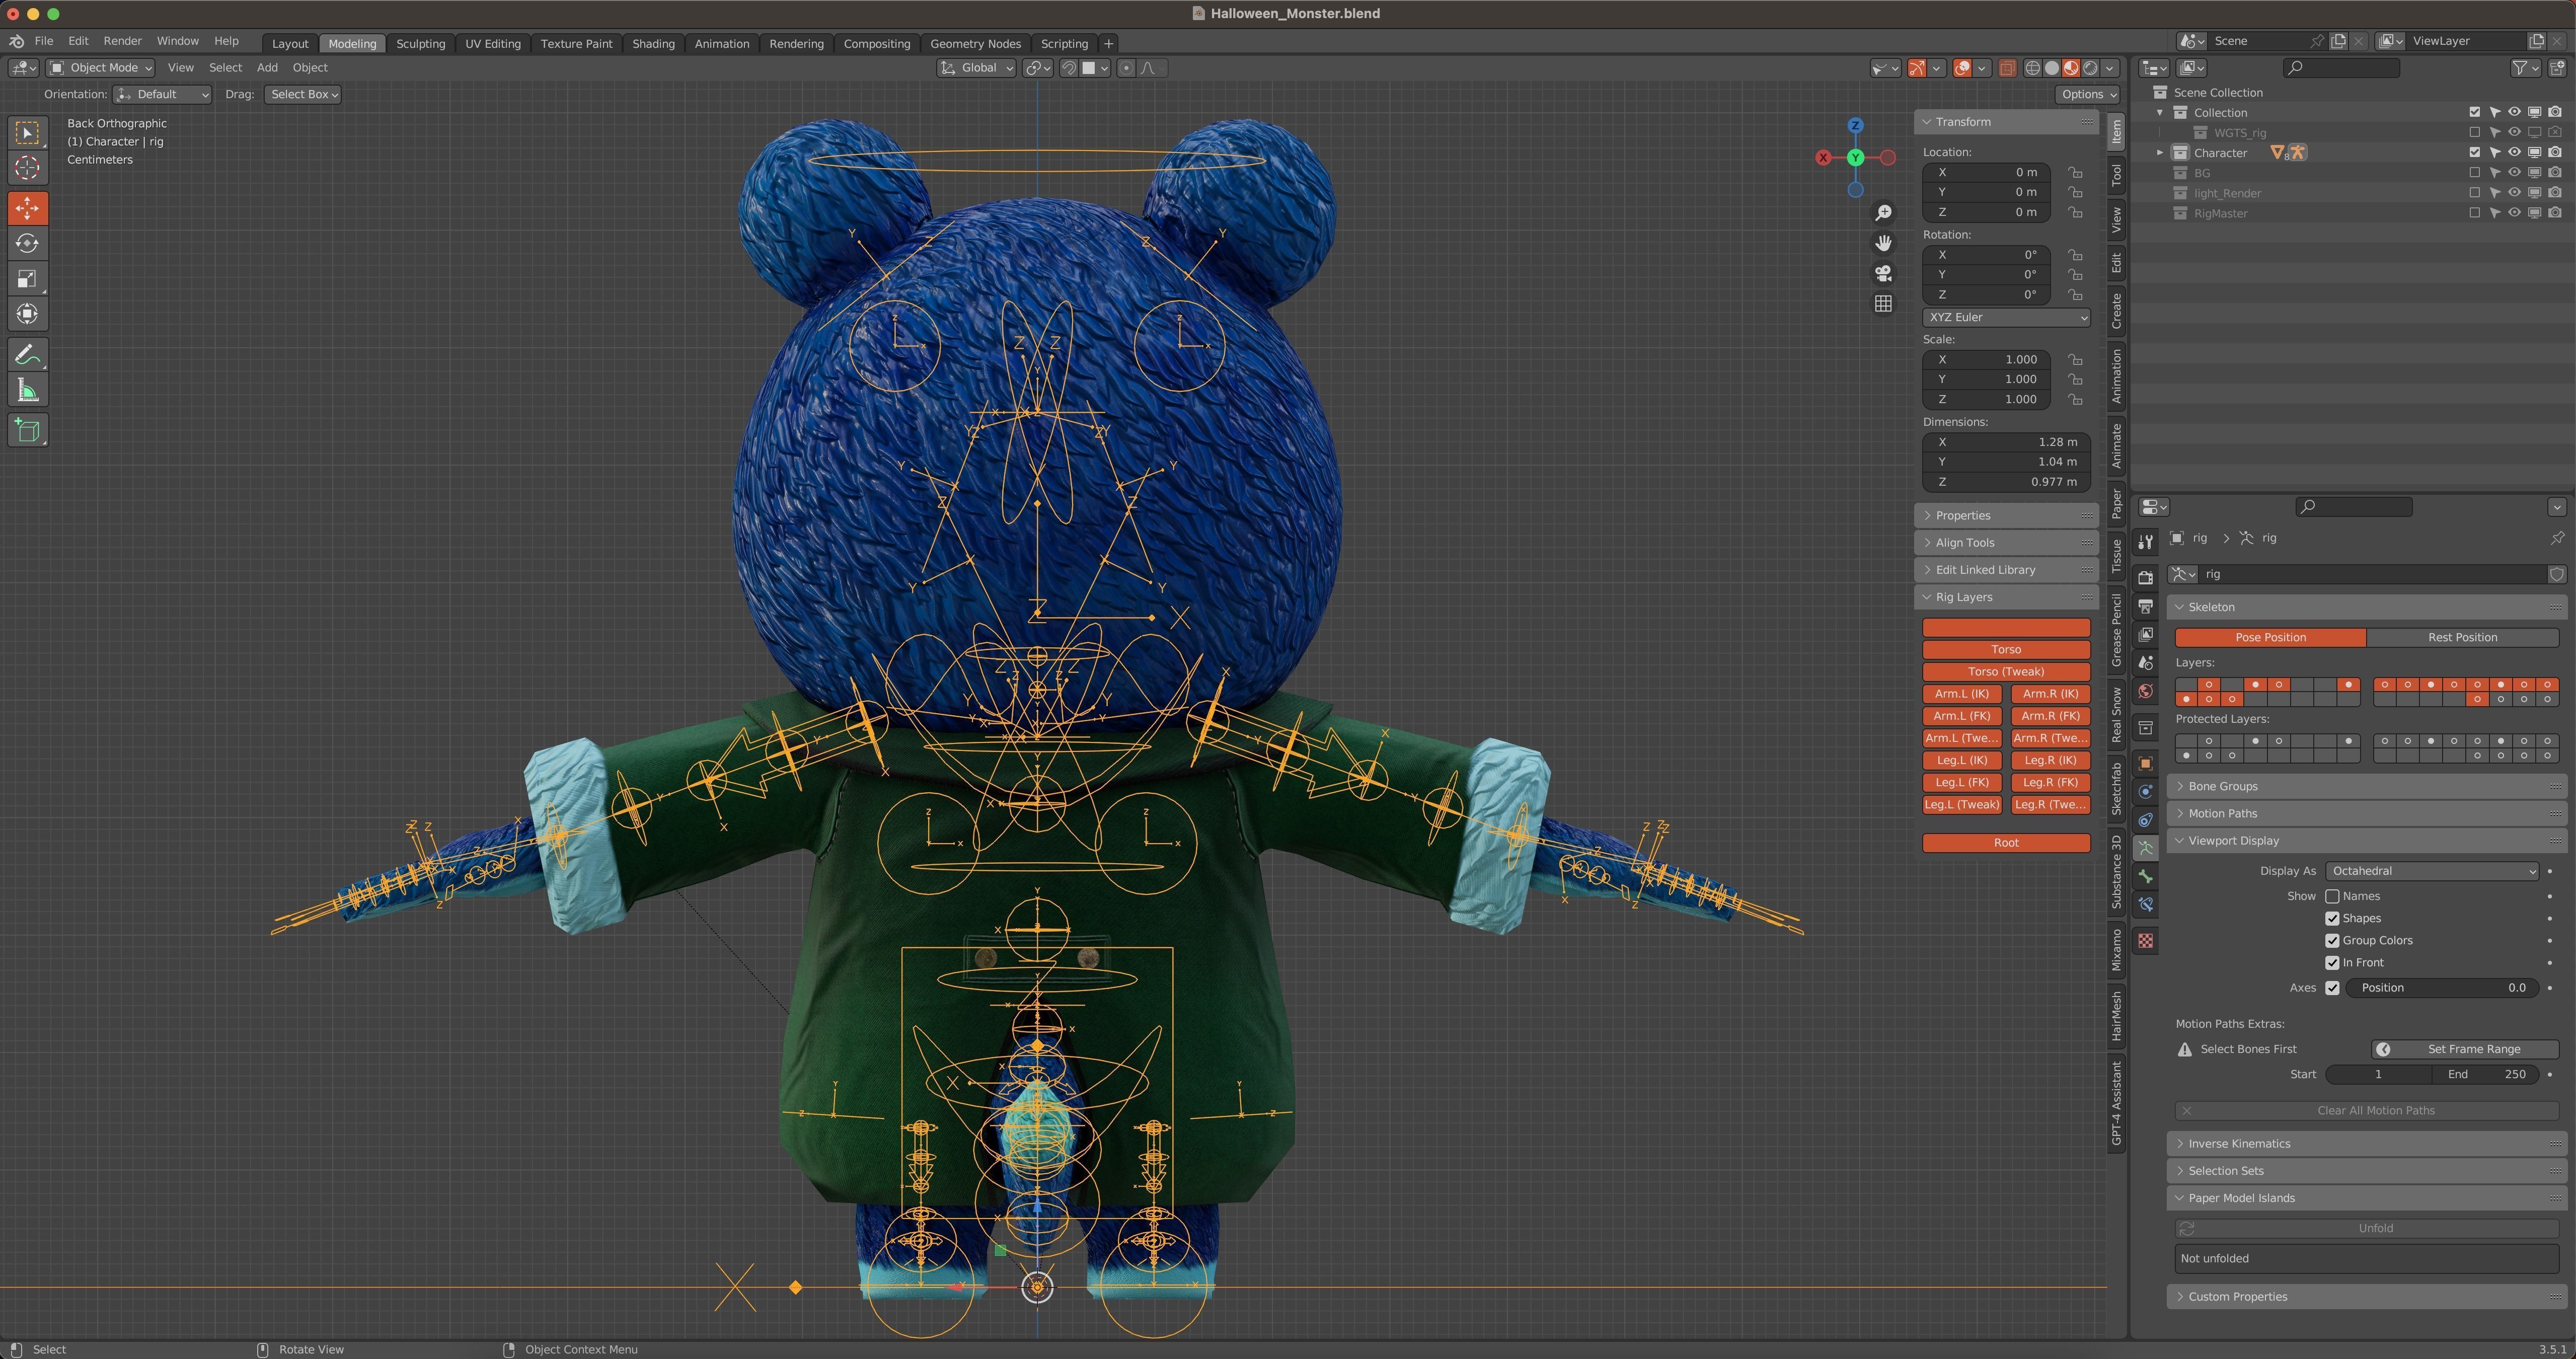Image resolution: width=2576 pixels, height=1359 pixels.
Task: Toggle the Arm.L (IK) rig layer
Action: [x=1962, y=694]
